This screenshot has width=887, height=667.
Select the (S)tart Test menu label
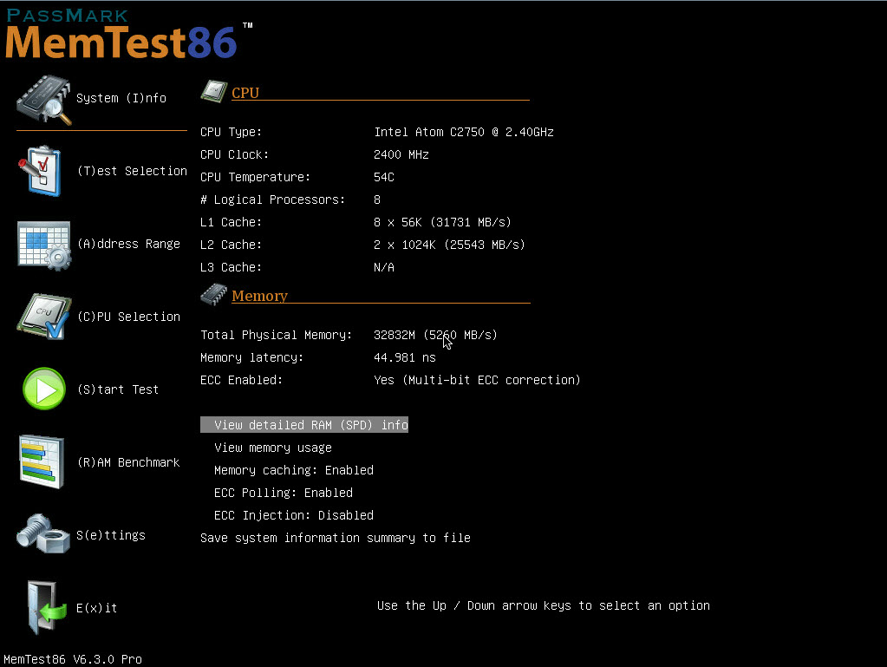[118, 389]
